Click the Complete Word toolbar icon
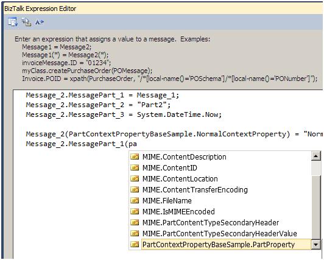 (40, 22)
